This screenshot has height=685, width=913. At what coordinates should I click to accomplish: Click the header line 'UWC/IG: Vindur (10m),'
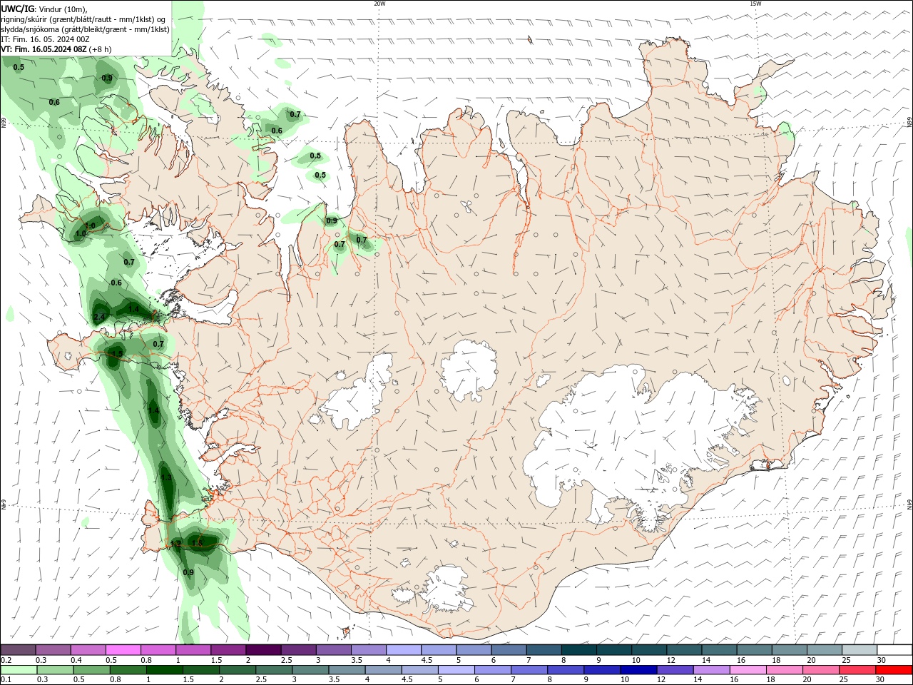[44, 9]
